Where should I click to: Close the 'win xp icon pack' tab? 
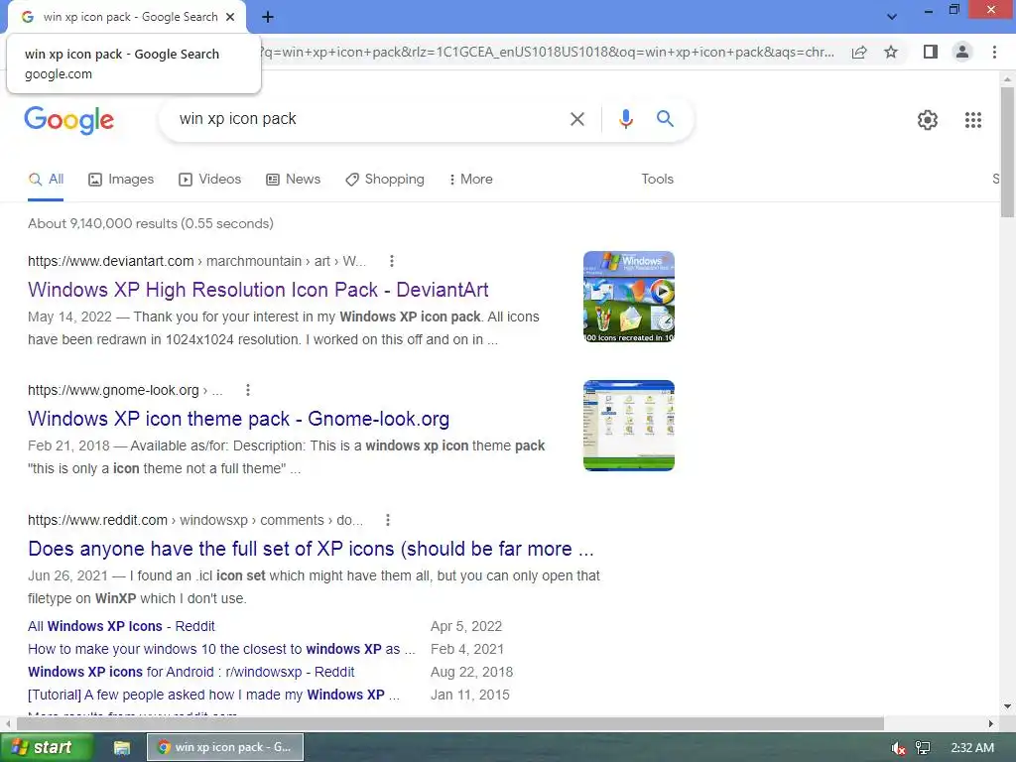[230, 17]
